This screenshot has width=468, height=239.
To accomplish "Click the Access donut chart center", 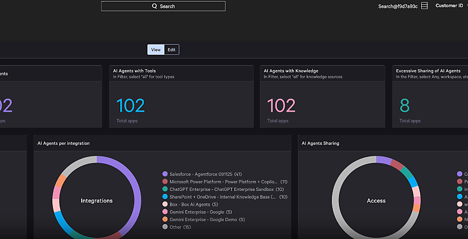I will 376,201.
